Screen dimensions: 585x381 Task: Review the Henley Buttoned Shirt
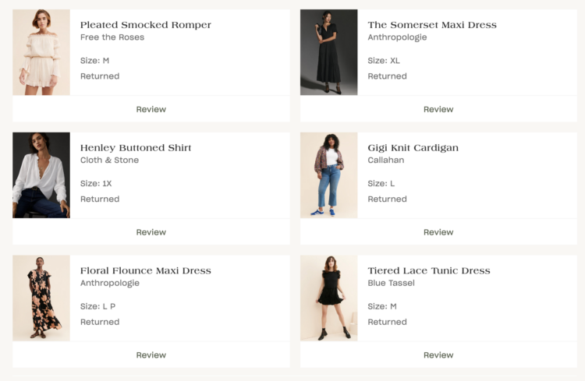click(151, 232)
